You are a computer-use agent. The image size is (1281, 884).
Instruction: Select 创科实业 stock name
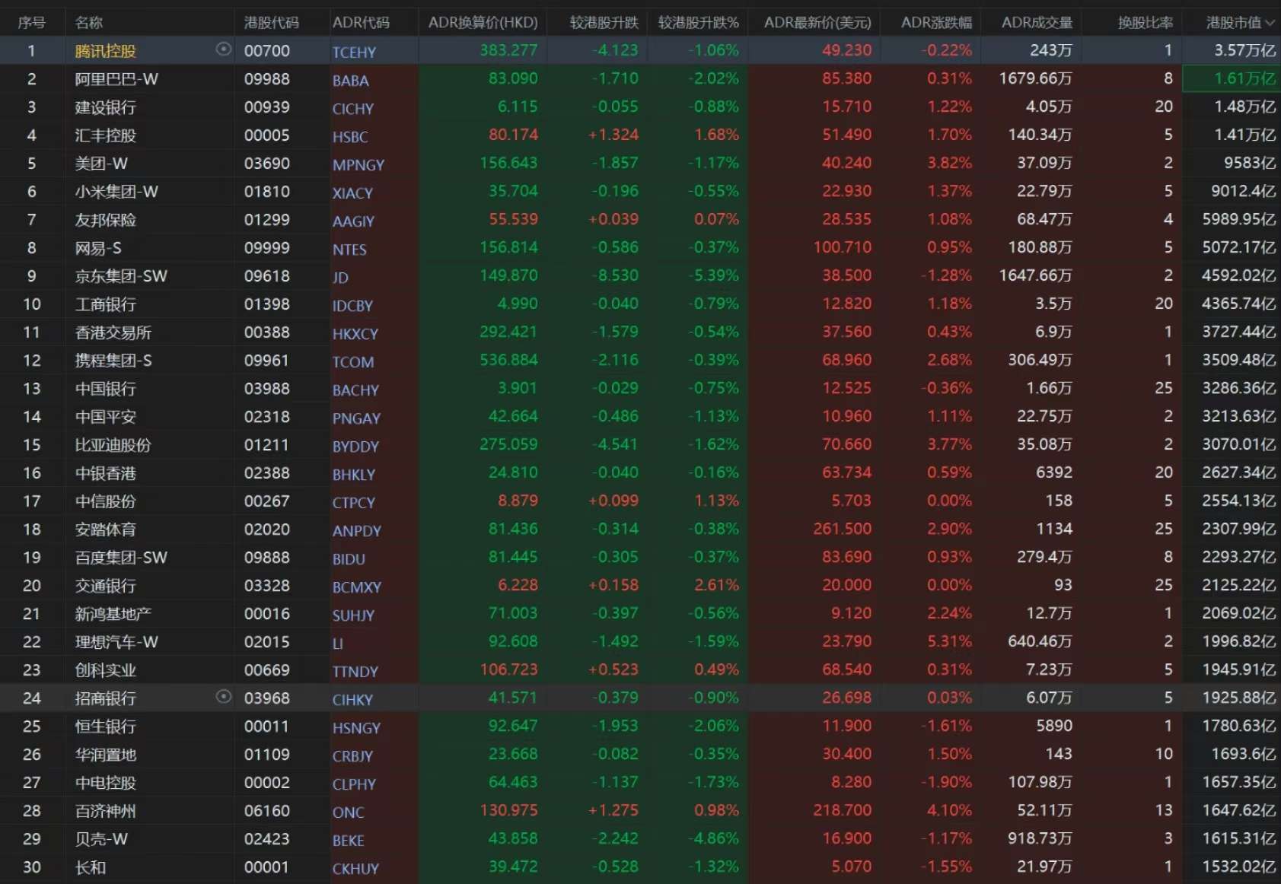106,670
